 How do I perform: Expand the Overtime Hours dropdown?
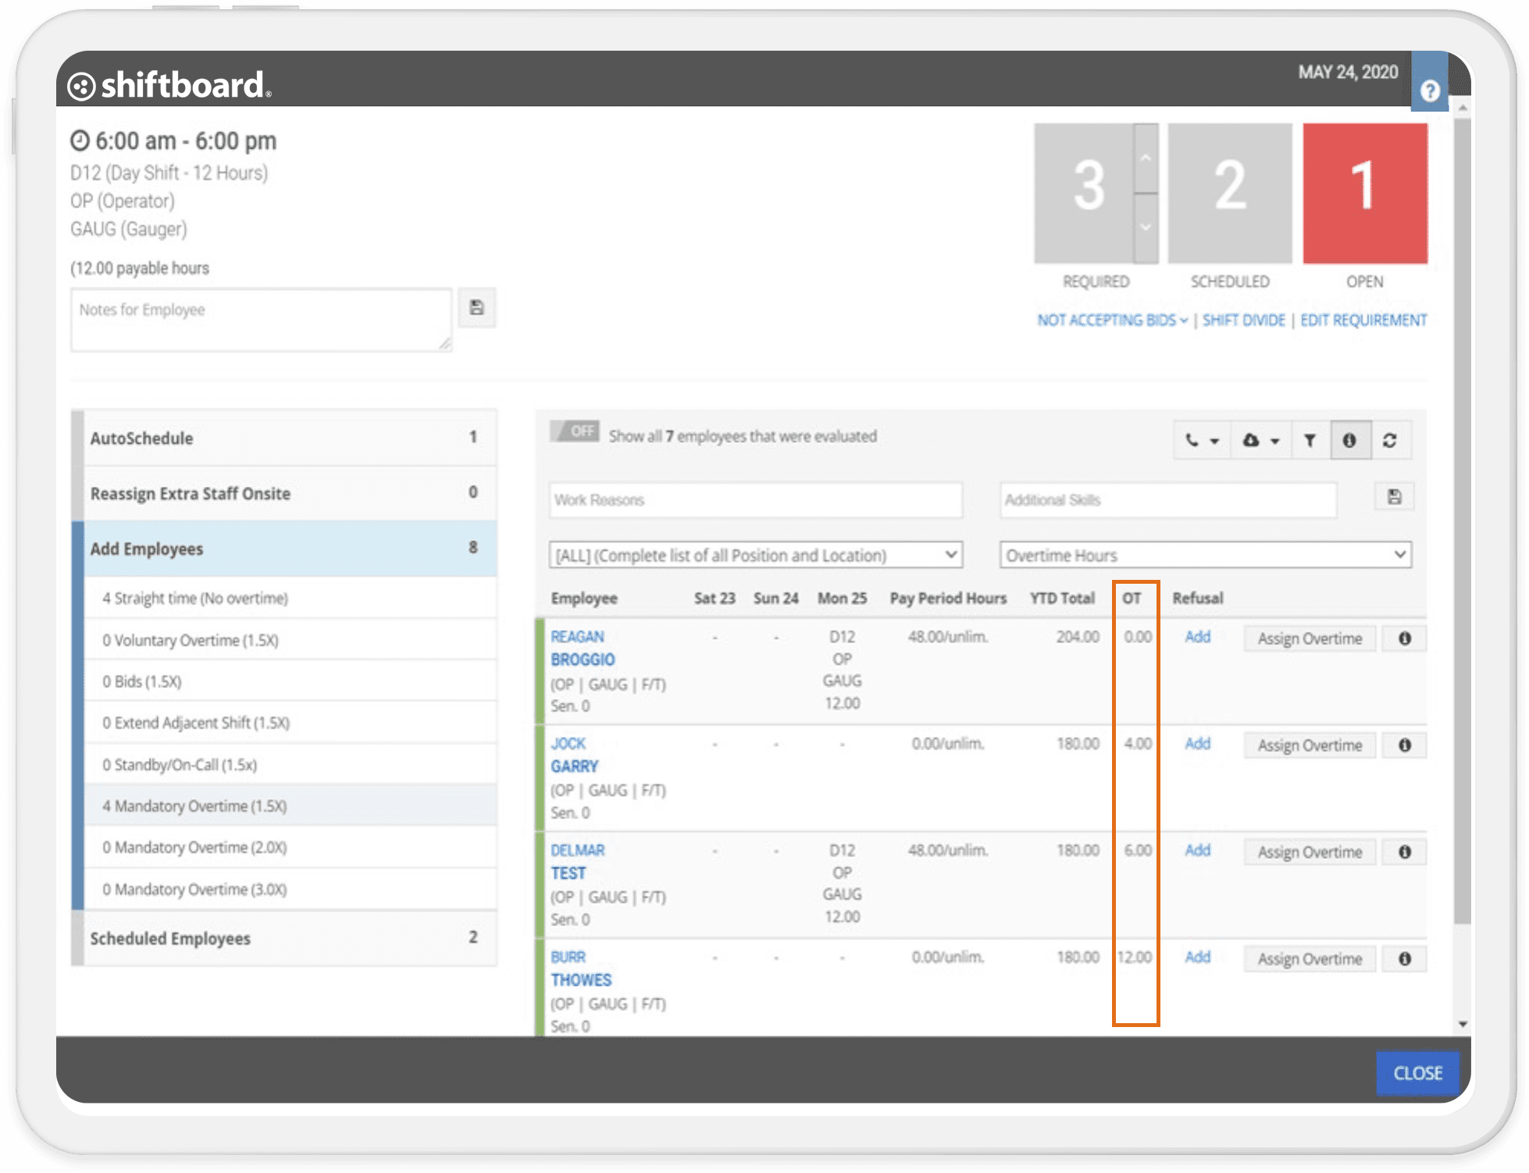[1206, 555]
